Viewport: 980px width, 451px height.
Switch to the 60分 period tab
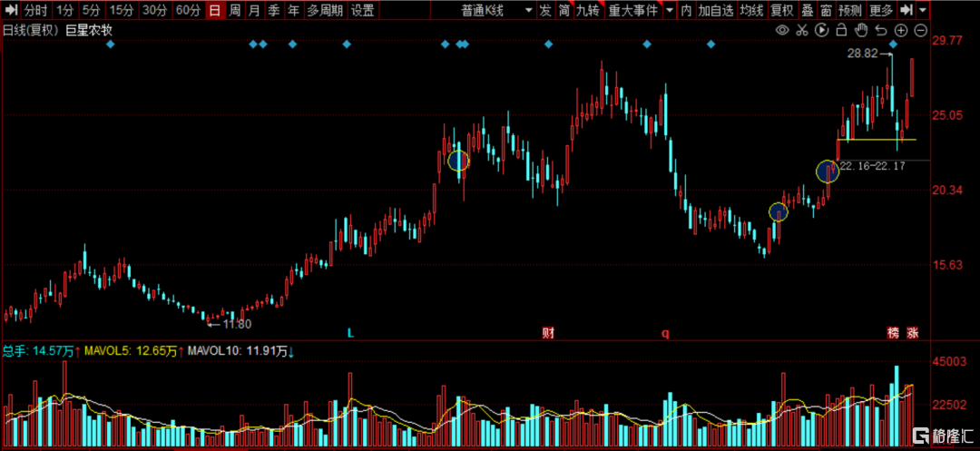pos(188,10)
